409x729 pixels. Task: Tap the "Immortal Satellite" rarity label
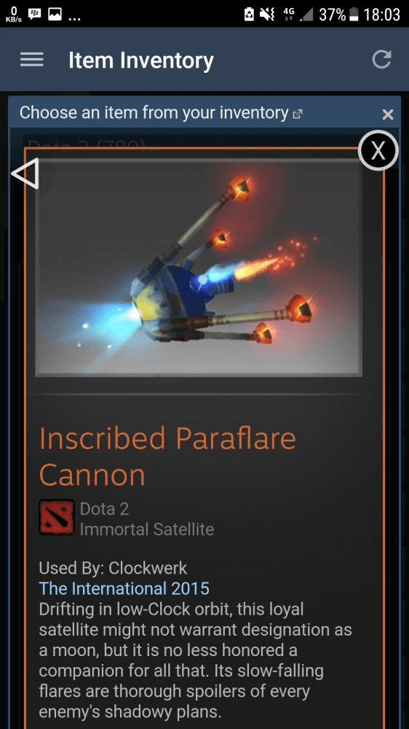pyautogui.click(x=147, y=529)
